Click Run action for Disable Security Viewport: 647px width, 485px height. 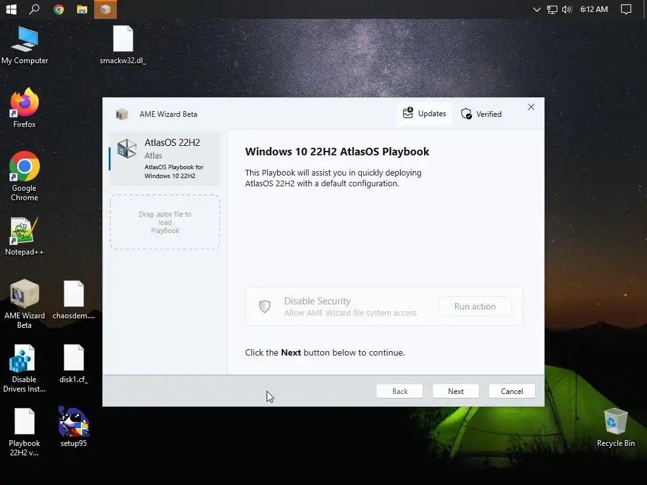coord(475,306)
